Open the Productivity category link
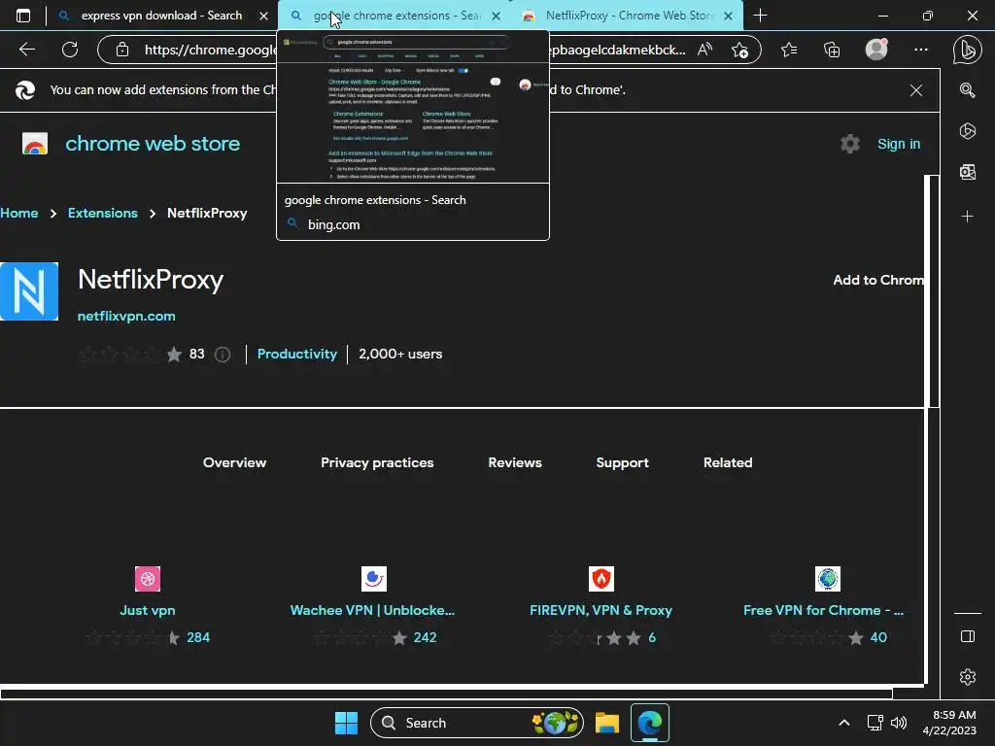 (297, 354)
